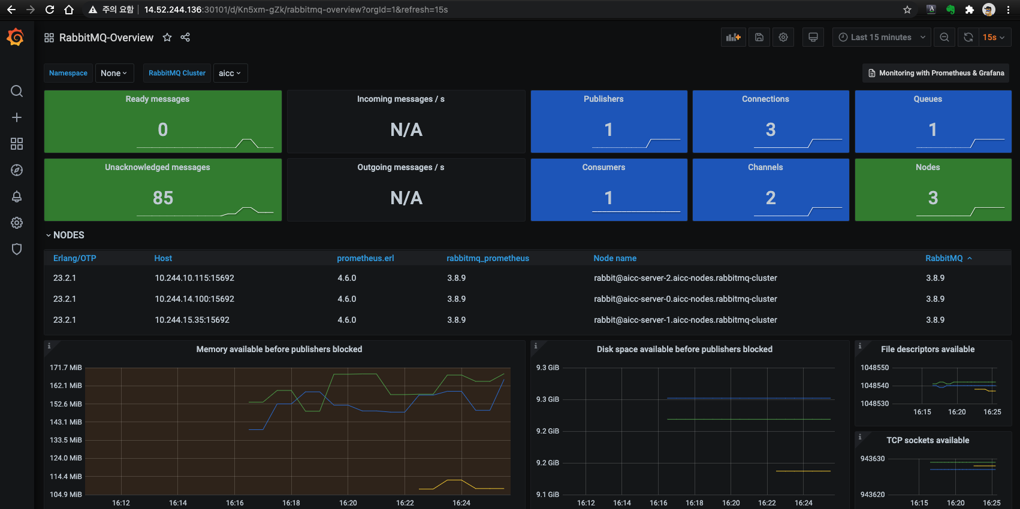Image resolution: width=1020 pixels, height=509 pixels.
Task: Star the RabbitMQ-Overview dashboard
Action: pos(167,37)
